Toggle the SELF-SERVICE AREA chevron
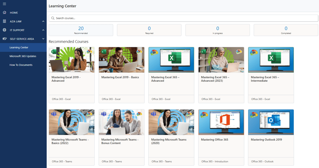Screen dimensions: 319x168 [x=44, y=39]
